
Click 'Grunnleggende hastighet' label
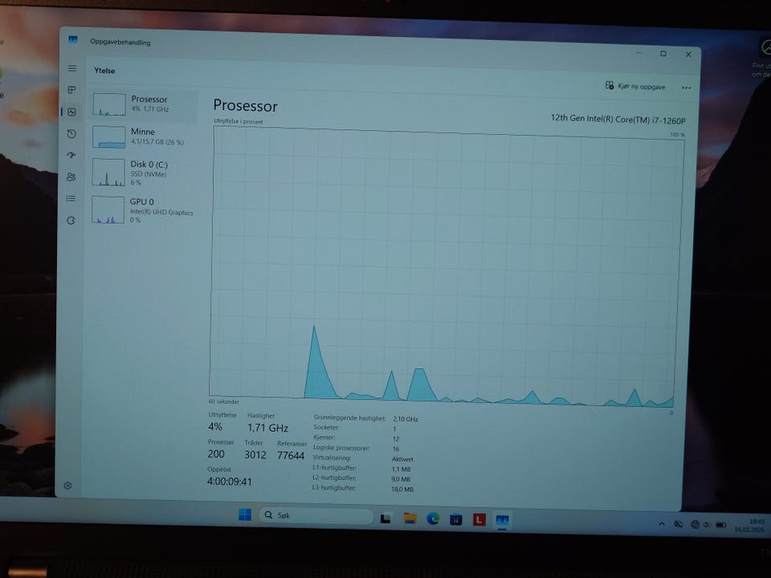(349, 418)
